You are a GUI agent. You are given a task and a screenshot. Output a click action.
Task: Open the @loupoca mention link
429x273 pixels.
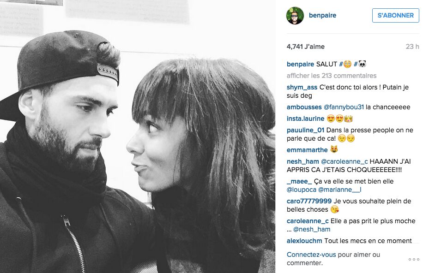[x=302, y=190]
